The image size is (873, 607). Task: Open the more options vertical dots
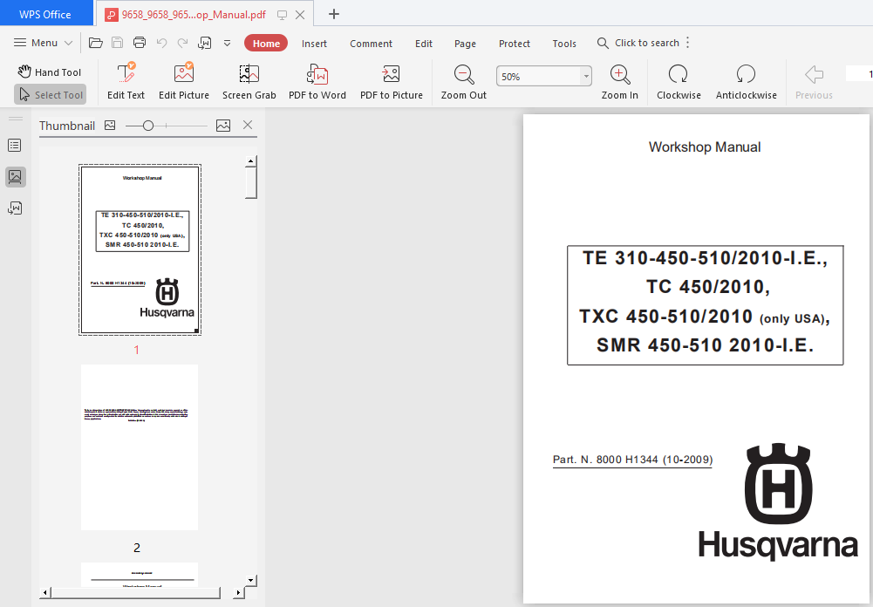point(688,43)
